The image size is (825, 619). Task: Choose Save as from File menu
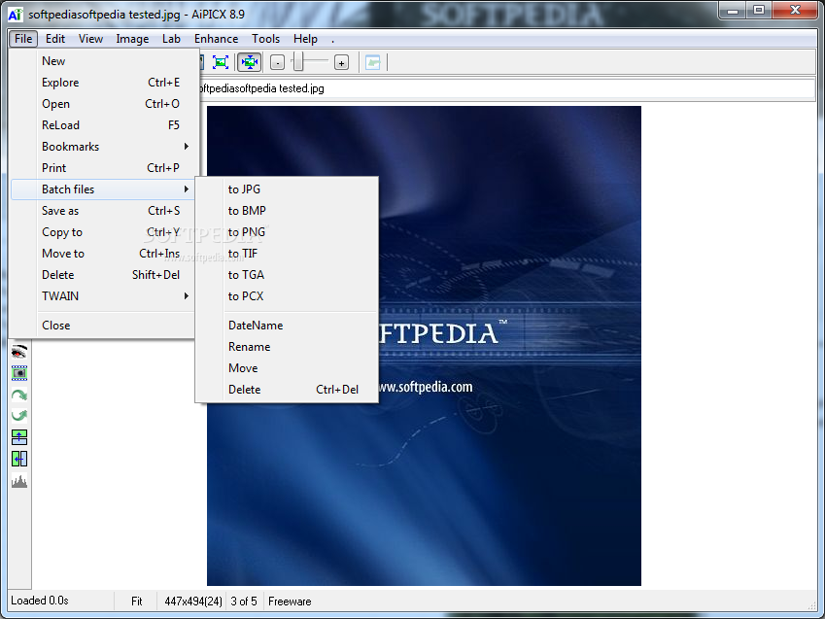click(x=103, y=211)
